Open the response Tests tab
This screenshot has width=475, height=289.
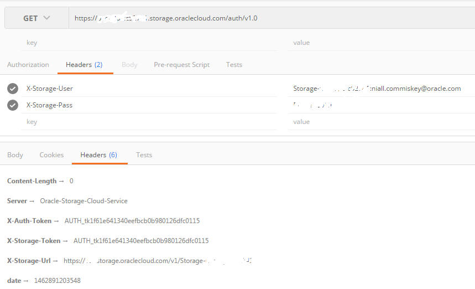(144, 155)
